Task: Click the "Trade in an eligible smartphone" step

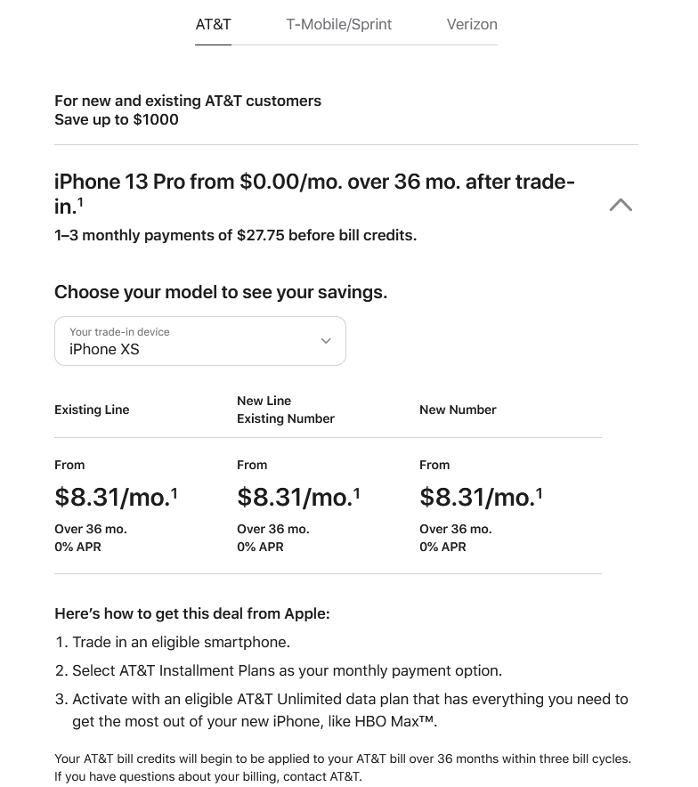Action: 181,642
